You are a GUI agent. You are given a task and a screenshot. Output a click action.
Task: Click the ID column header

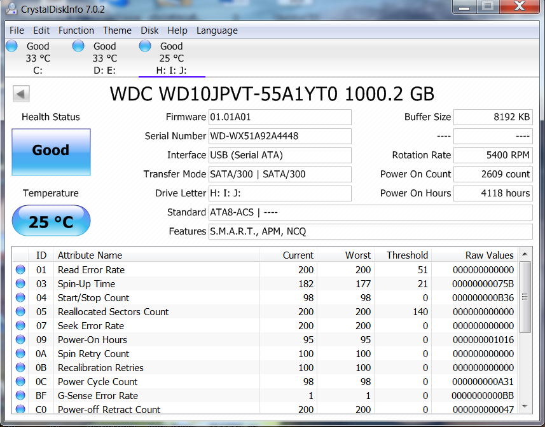pos(41,255)
